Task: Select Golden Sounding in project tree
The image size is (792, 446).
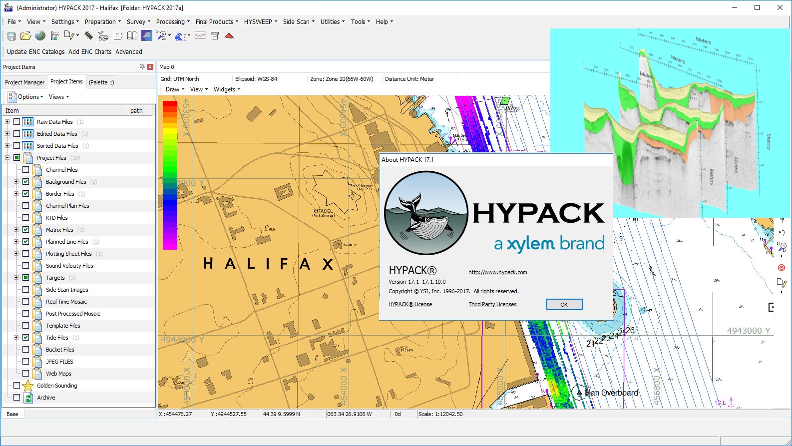Action: click(x=57, y=386)
